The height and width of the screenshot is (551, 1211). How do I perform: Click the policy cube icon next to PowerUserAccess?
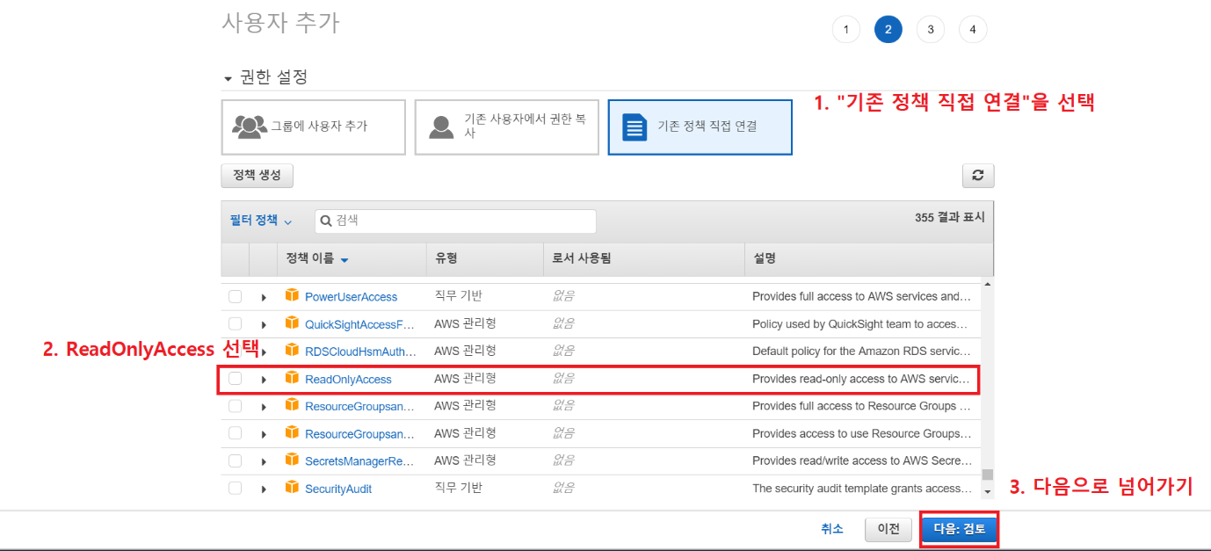[x=292, y=295]
